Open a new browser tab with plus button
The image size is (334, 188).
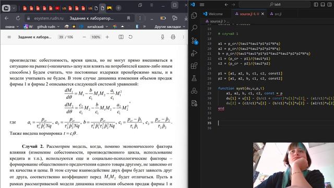[118, 8]
